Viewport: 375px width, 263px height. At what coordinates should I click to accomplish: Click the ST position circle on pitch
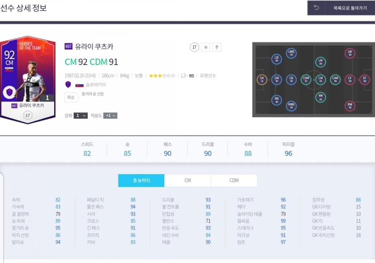point(365,80)
